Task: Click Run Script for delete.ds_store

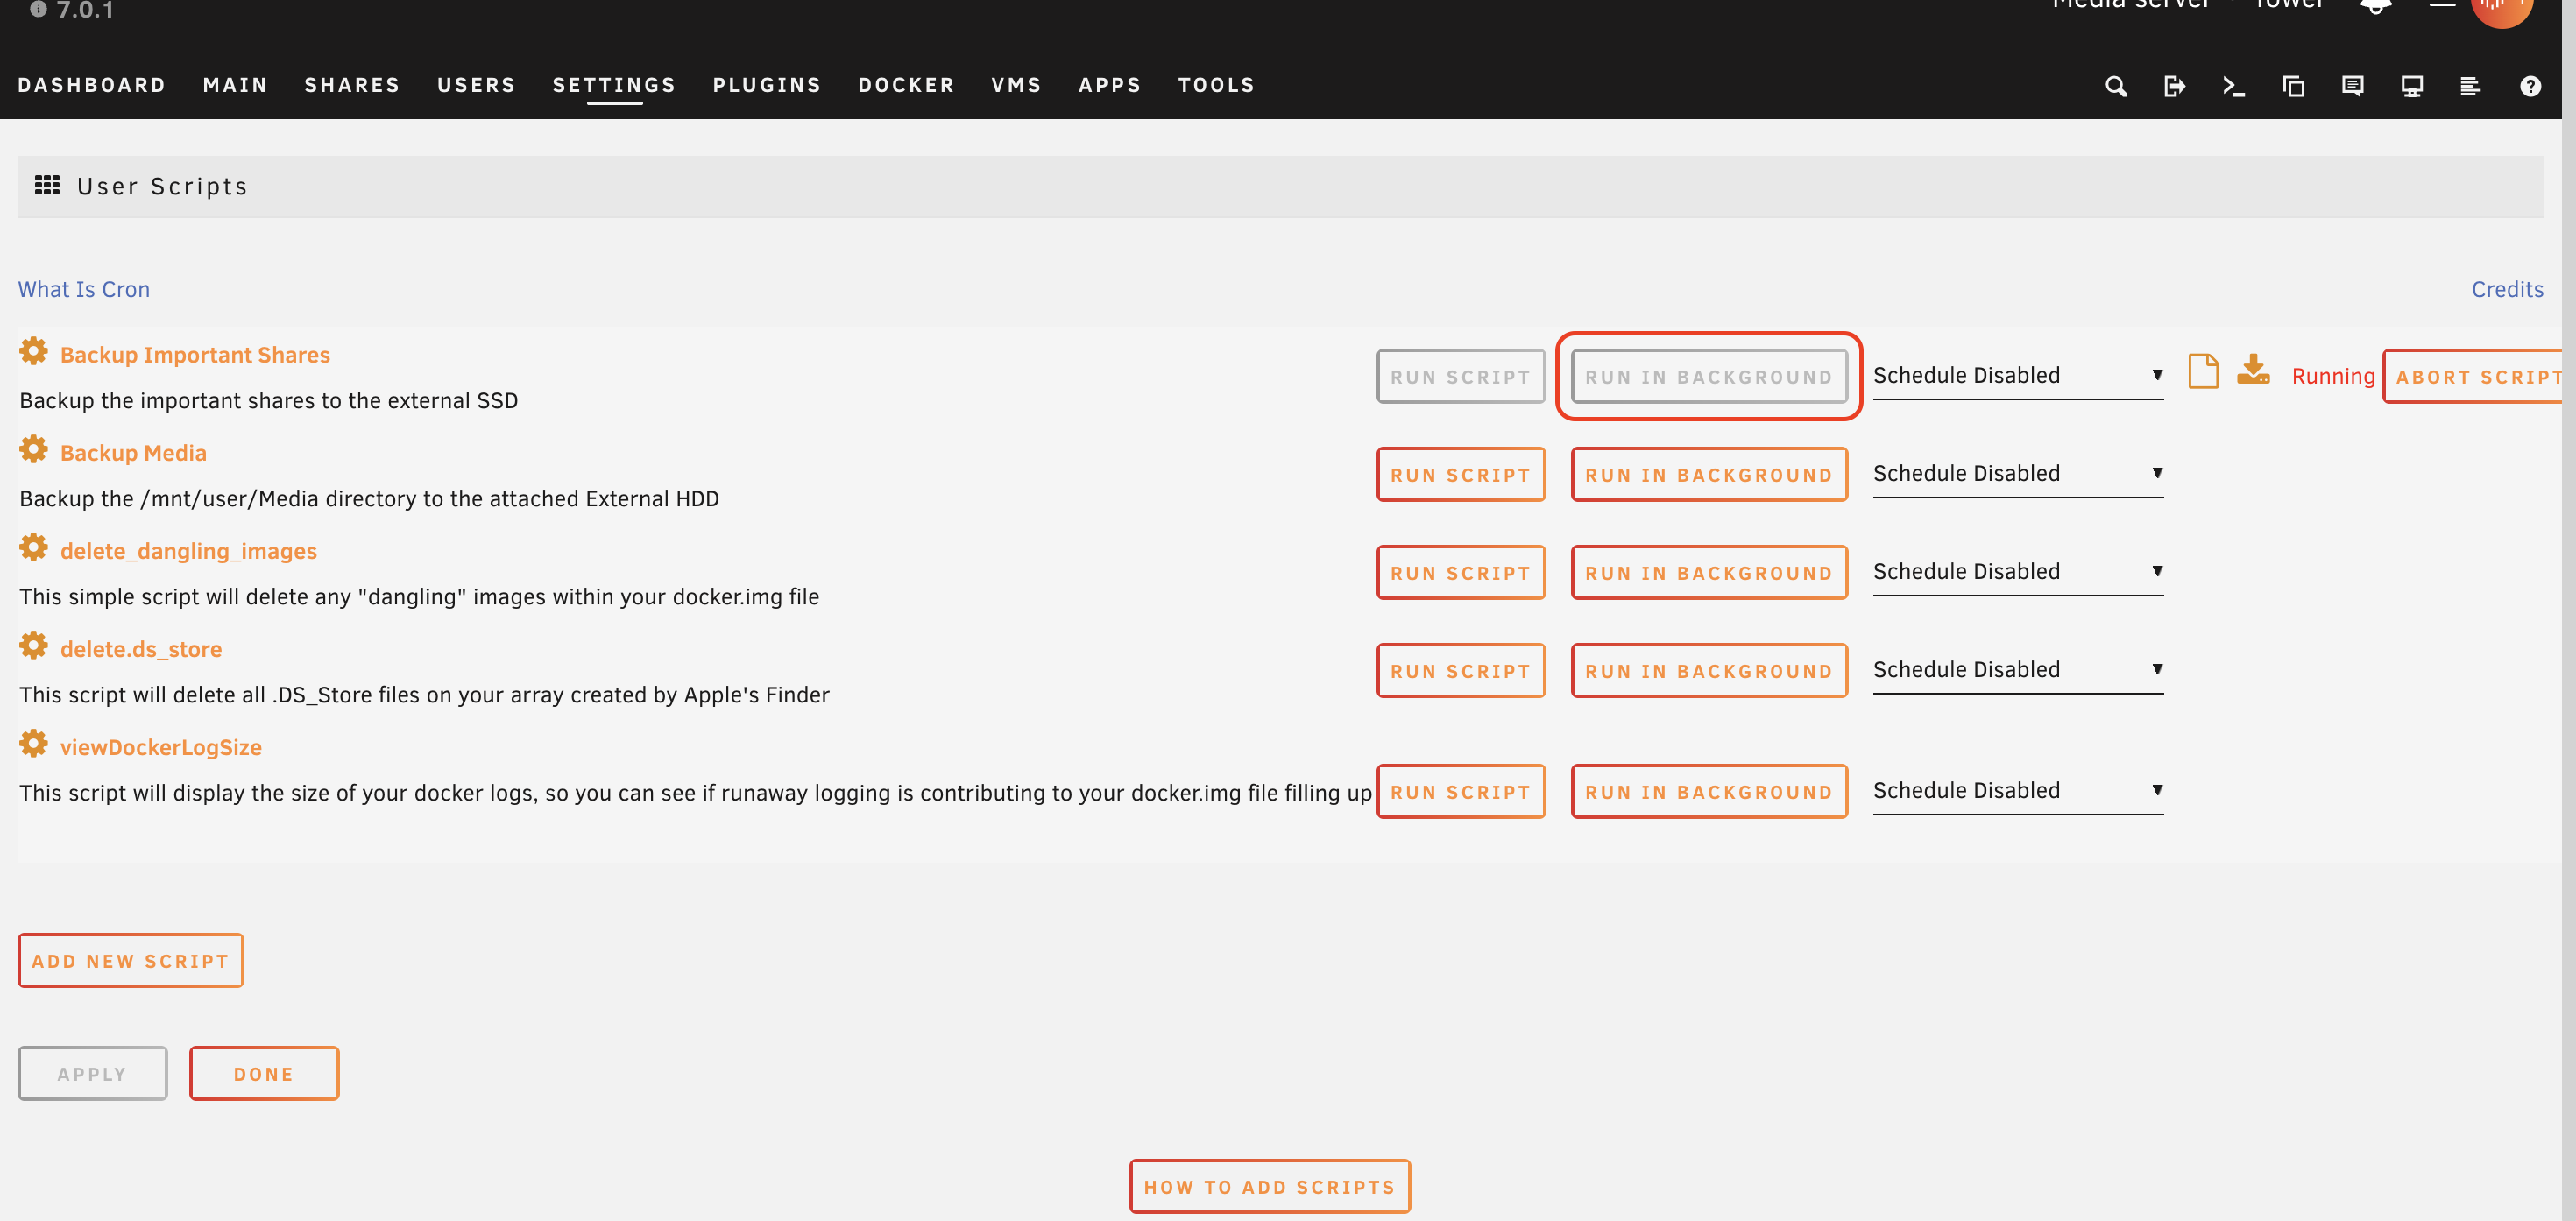Action: point(1460,670)
